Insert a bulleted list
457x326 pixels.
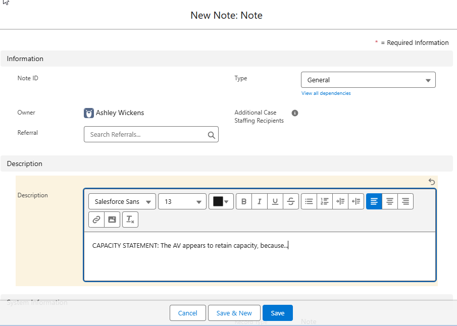point(309,201)
